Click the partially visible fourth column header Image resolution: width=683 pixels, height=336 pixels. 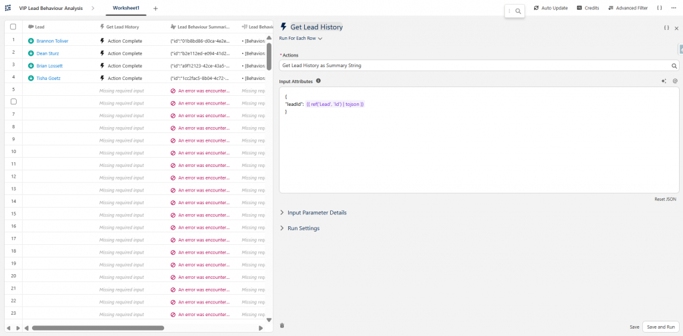pyautogui.click(x=257, y=27)
